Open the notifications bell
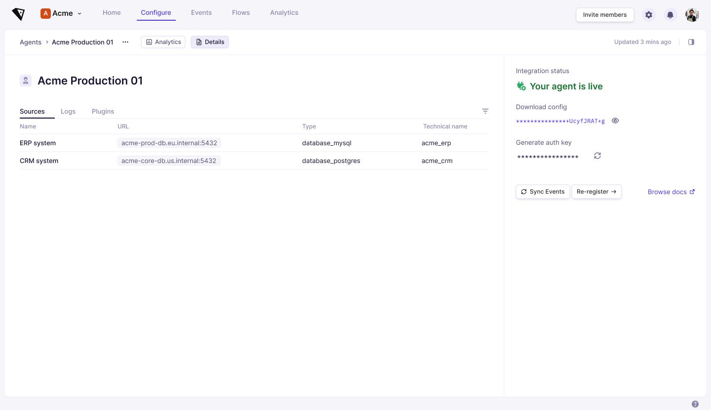Viewport: 711px width, 410px height. (670, 15)
